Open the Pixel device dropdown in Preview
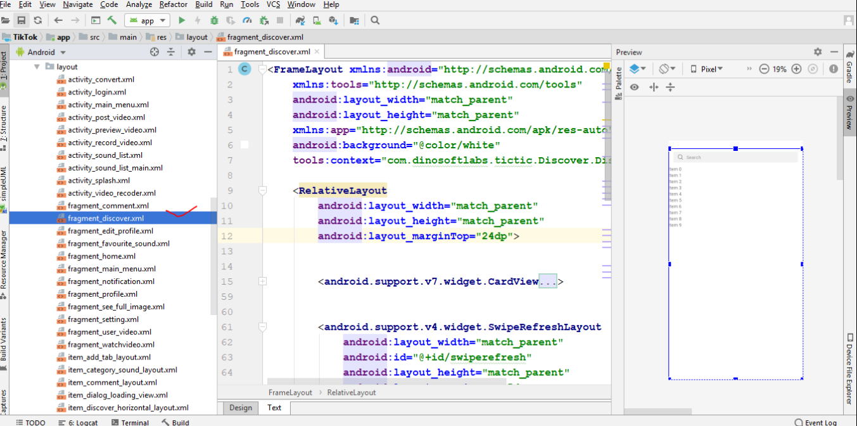Viewport: 857px width, 426px height. pos(707,69)
